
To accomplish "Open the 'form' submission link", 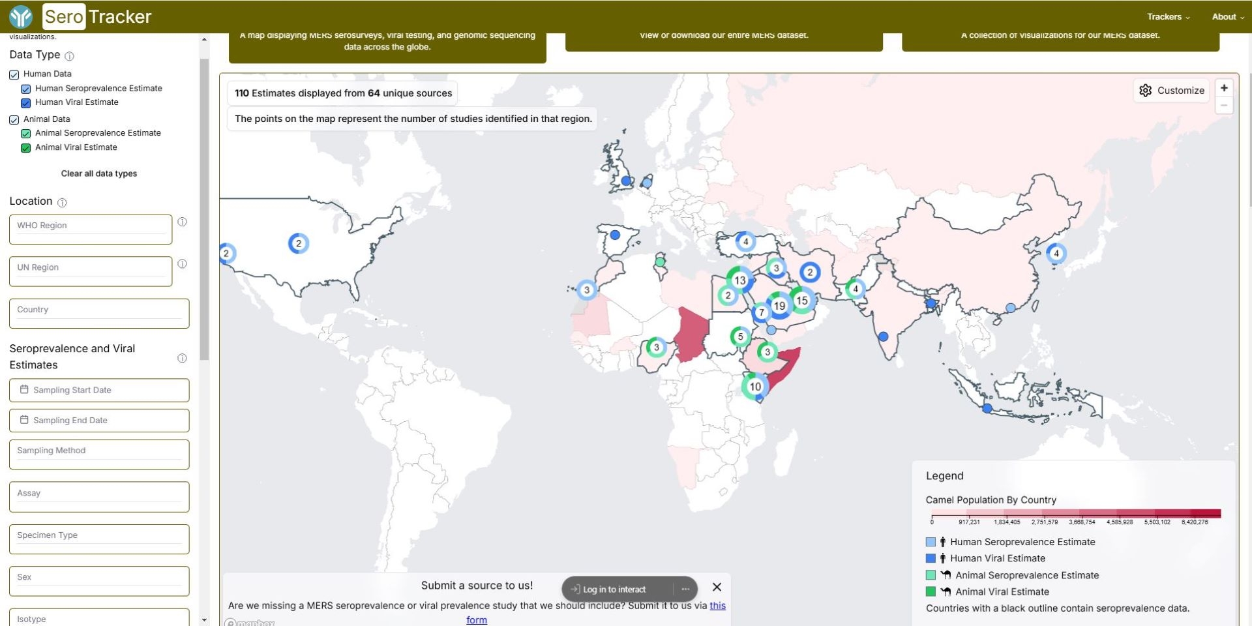I will click(x=477, y=619).
